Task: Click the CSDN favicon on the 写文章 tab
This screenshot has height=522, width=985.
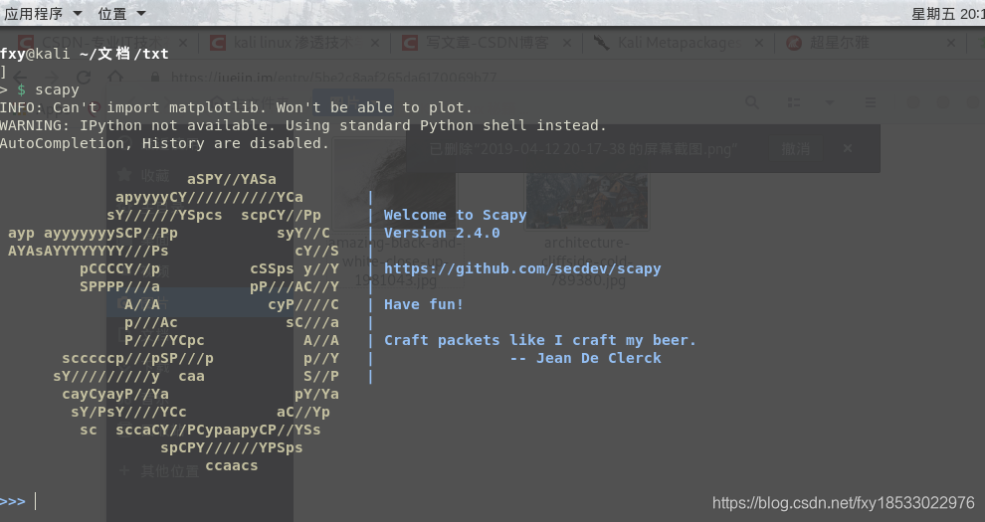Action: pos(410,43)
